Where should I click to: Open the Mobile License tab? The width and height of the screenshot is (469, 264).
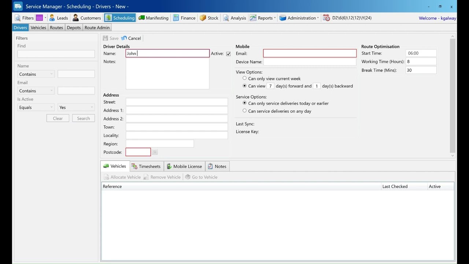(184, 166)
